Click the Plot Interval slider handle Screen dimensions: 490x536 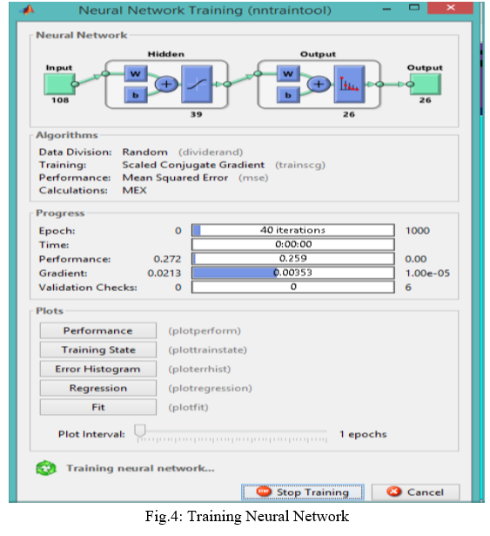139,431
